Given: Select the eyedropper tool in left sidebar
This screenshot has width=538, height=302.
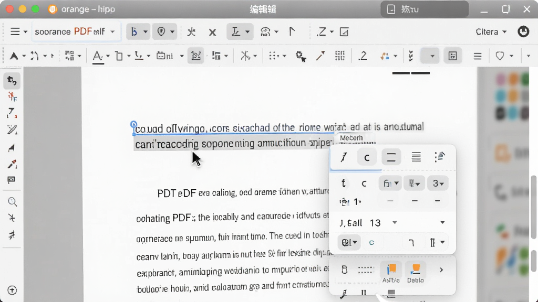Looking at the screenshot, I should (x=12, y=164).
